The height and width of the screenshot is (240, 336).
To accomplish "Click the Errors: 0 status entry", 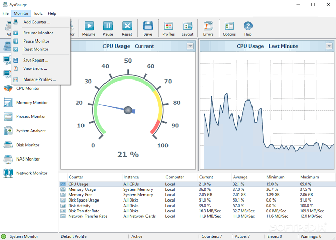I will (x=275, y=236).
